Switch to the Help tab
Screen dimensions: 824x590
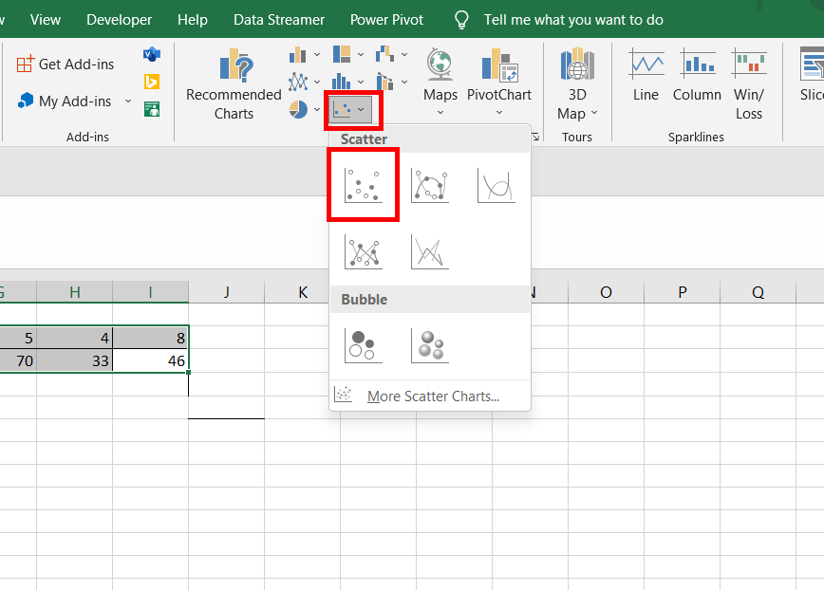[193, 19]
